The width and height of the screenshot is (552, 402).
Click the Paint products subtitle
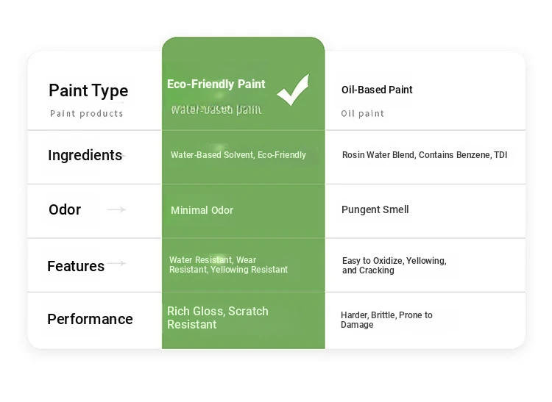pos(87,113)
